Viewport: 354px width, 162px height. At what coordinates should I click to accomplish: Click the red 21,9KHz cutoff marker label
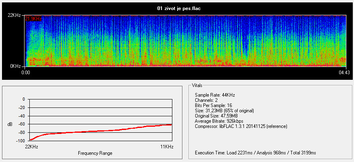click(x=33, y=19)
